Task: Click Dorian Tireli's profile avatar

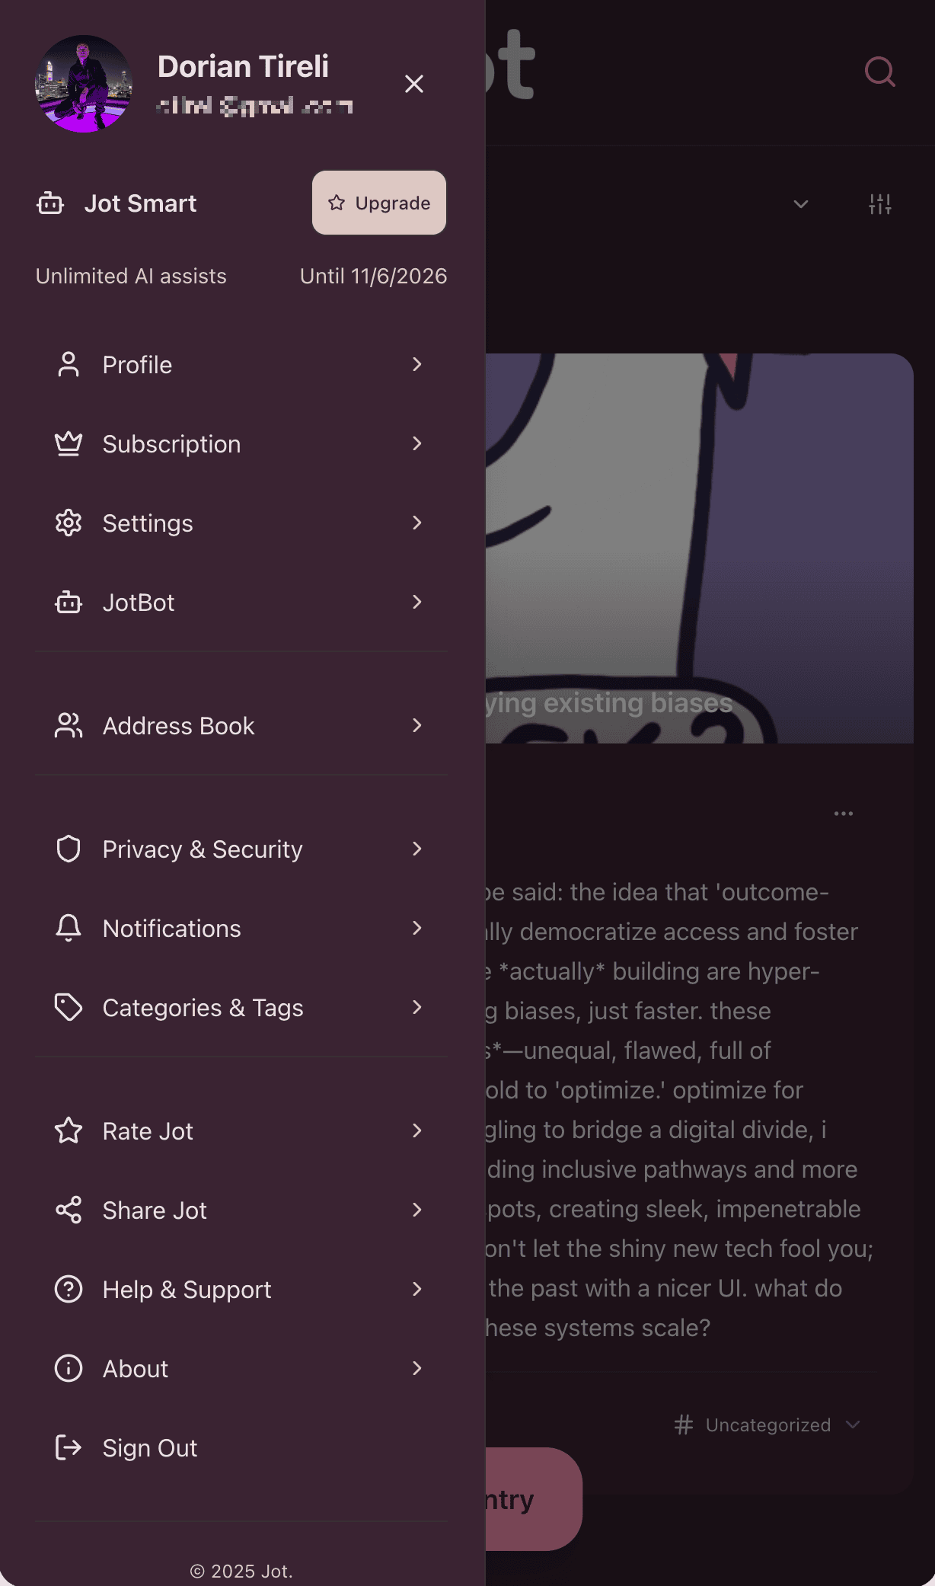Action: [84, 84]
